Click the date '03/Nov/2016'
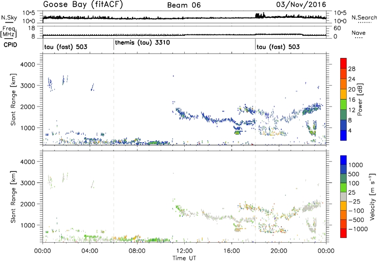377x261 pixels. (x=301, y=5)
